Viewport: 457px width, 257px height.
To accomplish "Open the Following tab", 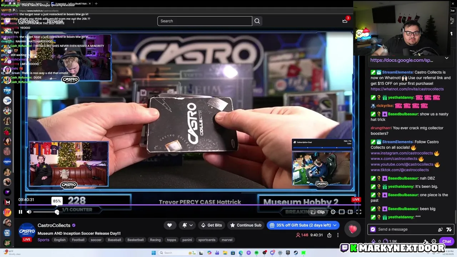I will 28,21.
